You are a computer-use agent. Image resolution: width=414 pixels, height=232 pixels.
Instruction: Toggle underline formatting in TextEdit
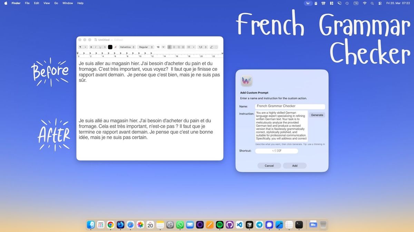point(100,47)
